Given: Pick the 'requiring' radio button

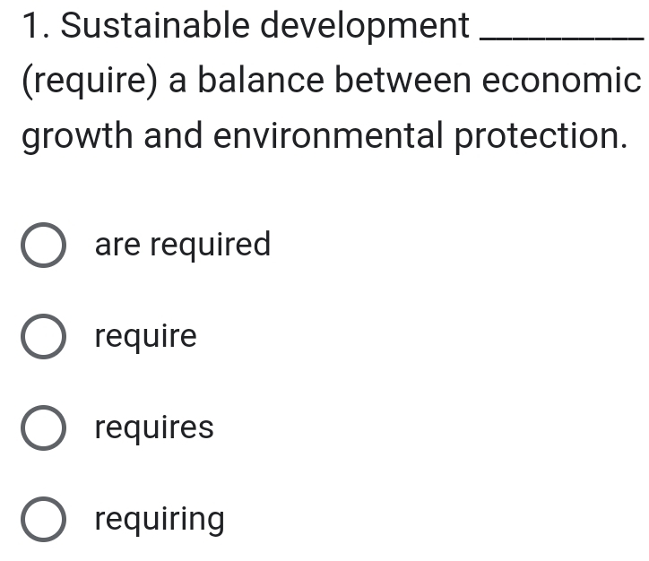Looking at the screenshot, I should tap(43, 519).
